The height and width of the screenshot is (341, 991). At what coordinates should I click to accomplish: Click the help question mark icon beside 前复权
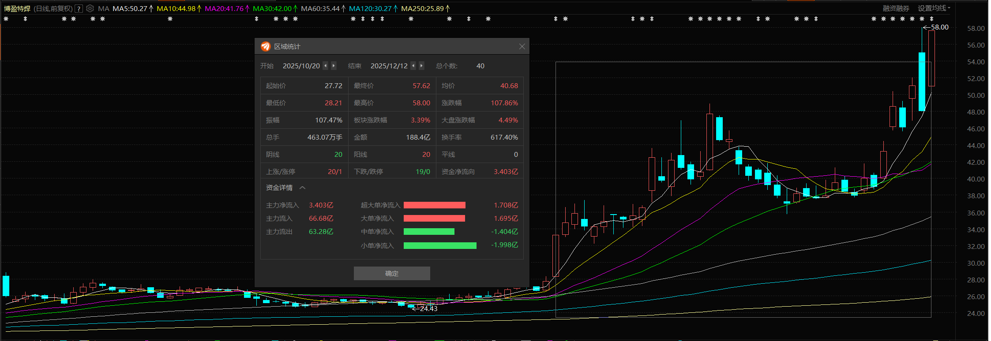pos(79,8)
